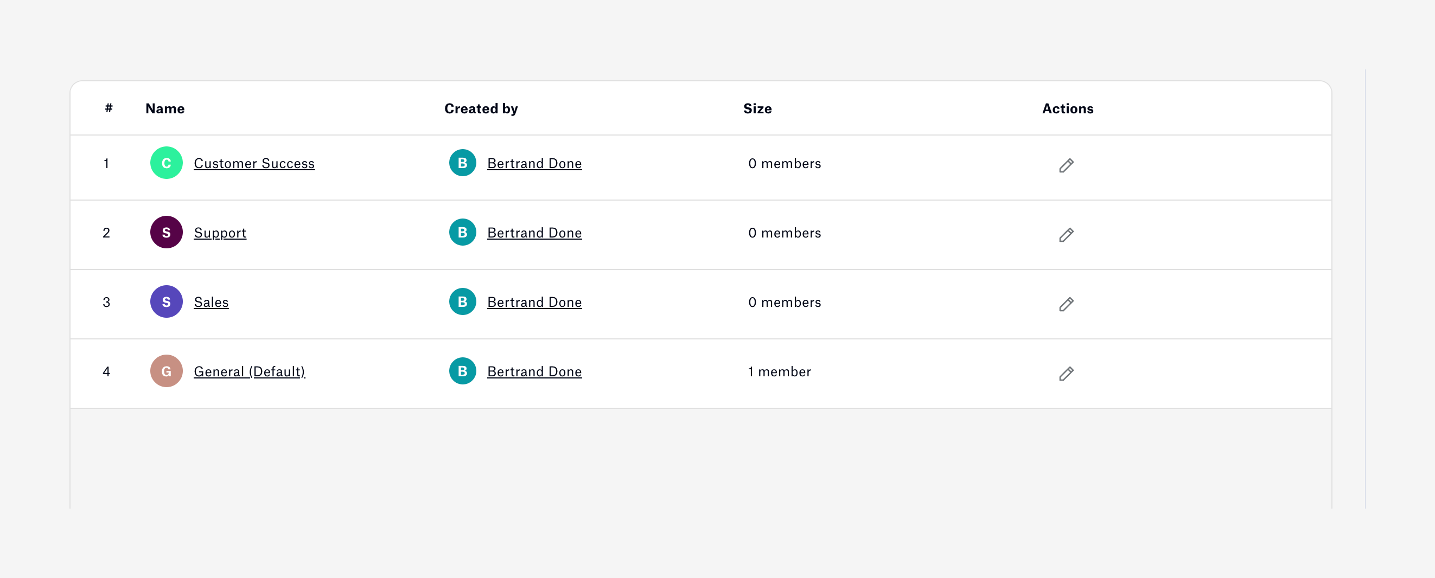The height and width of the screenshot is (578, 1435).
Task: Open the General (Default) team link
Action: click(250, 371)
